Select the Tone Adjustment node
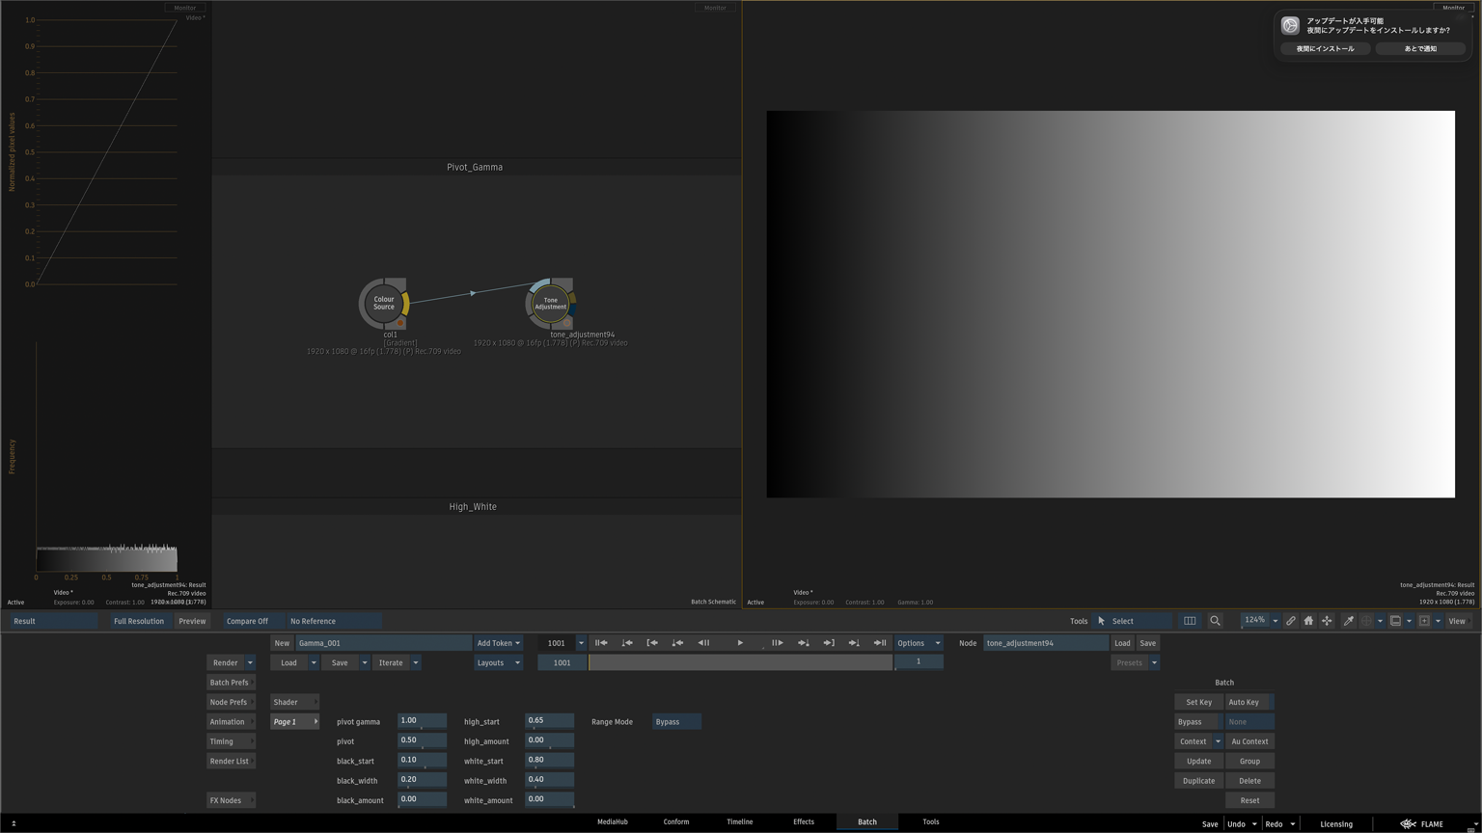The width and height of the screenshot is (1482, 833). [551, 303]
